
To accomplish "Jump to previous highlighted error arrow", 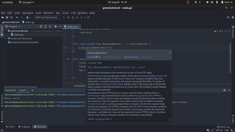I will pyautogui.click(x=225, y=31).
